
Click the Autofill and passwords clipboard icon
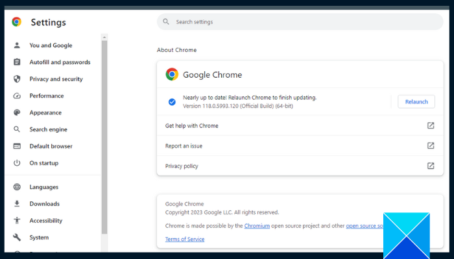17,62
